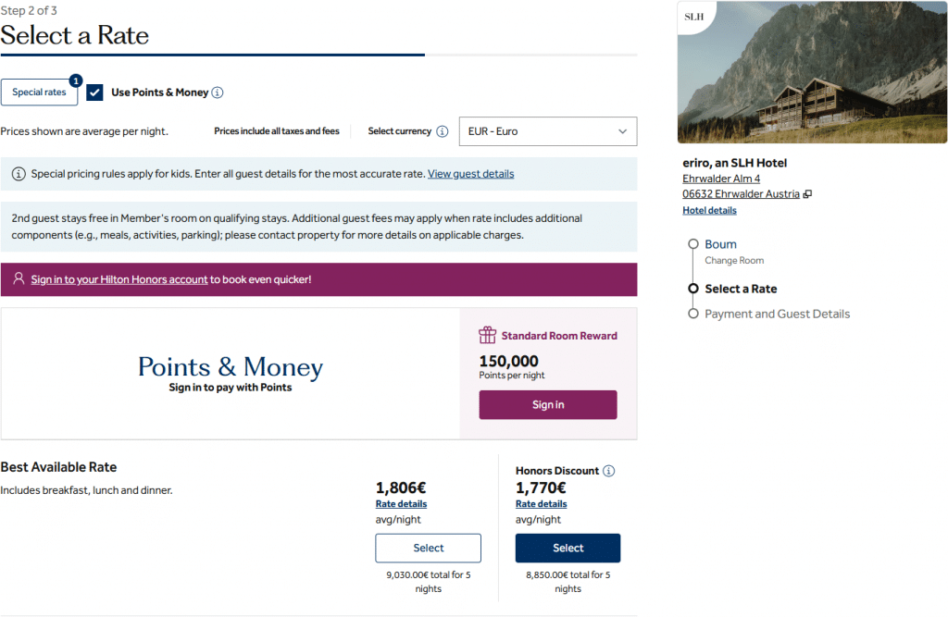Screen dimensions: 948x617
Task: Select the Honors Discount 1,770€ rate
Action: [x=568, y=548]
